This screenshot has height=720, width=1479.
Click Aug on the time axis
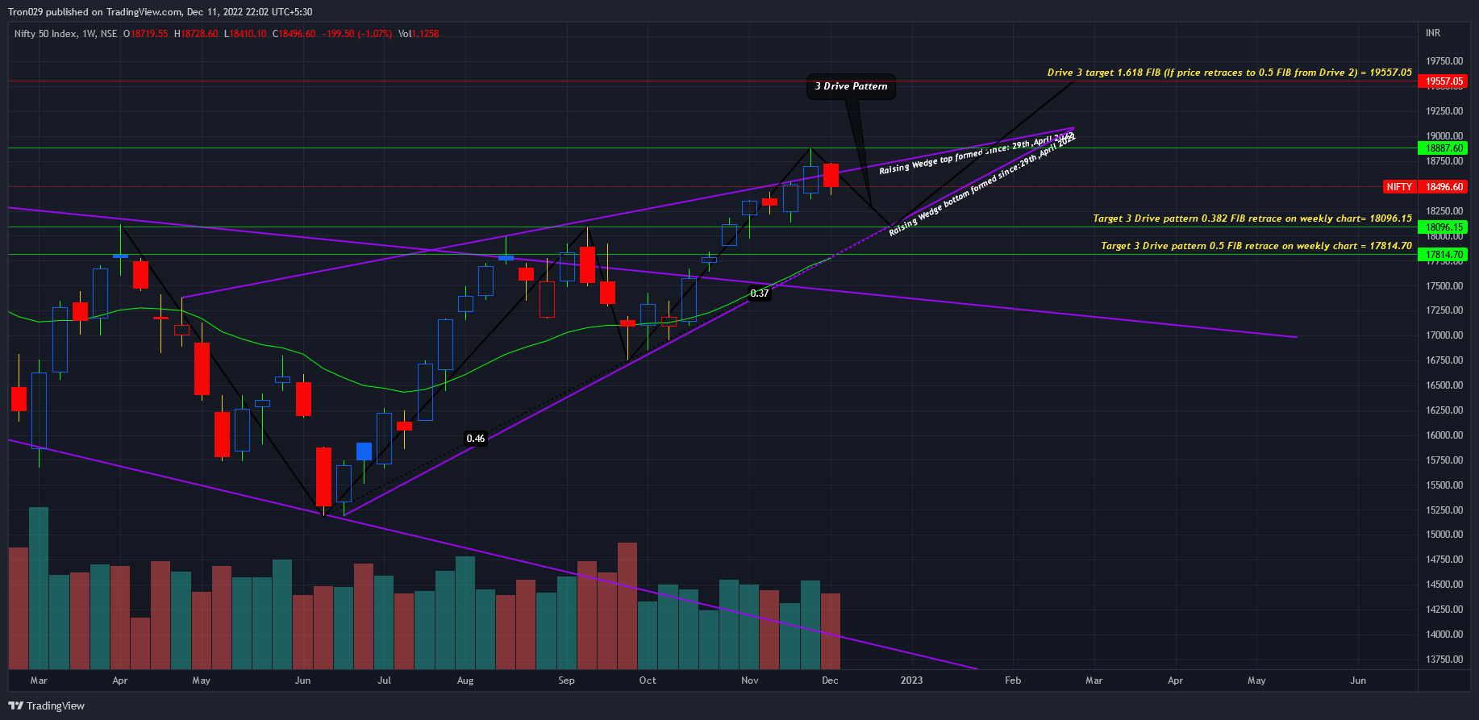click(x=465, y=680)
